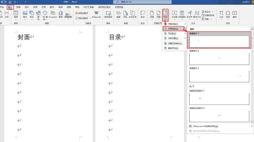Open Office.com 中的其他页码 link
Screen dimensions: 254x142
[x=221, y=126]
